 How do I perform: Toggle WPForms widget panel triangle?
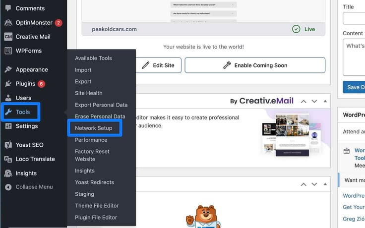(325, 184)
